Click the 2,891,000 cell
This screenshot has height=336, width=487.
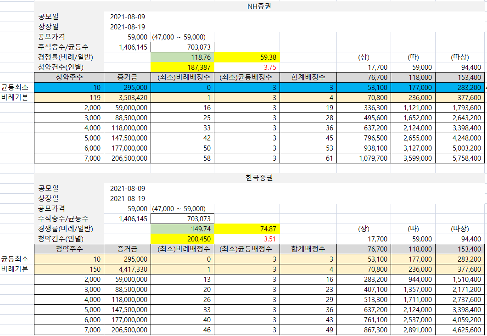[413, 330]
